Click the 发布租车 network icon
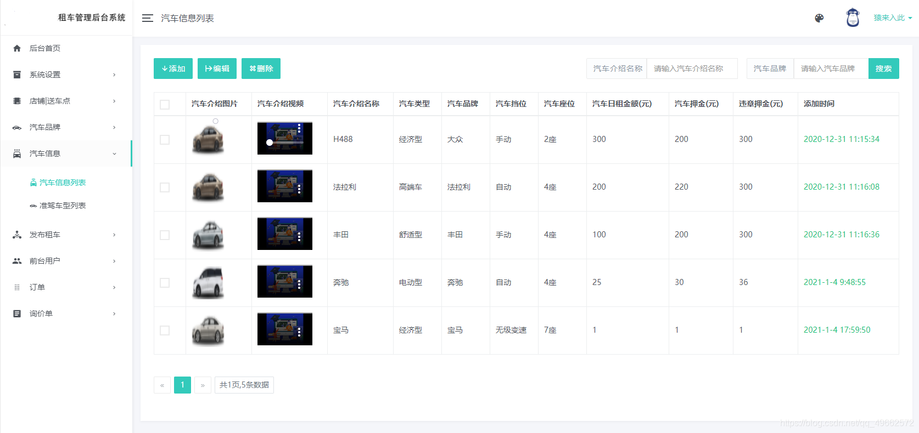 coord(17,235)
